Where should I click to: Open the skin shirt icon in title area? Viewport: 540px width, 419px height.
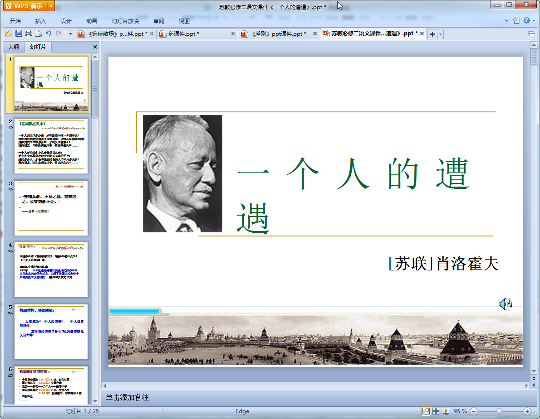516,21
